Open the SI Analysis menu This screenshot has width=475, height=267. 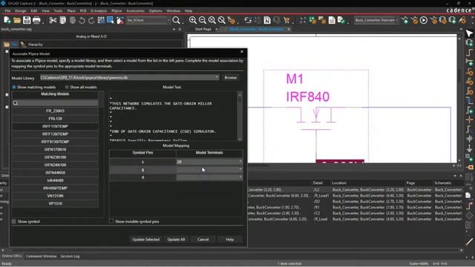point(99,10)
